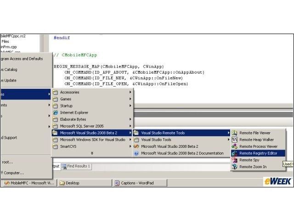Viewport: 294px width, 221px height.
Task: Click Microsoft SQL Server 2005 folder icon
Action: pos(55,126)
